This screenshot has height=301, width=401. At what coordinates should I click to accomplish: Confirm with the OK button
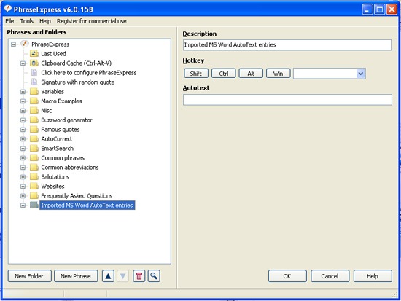point(287,276)
